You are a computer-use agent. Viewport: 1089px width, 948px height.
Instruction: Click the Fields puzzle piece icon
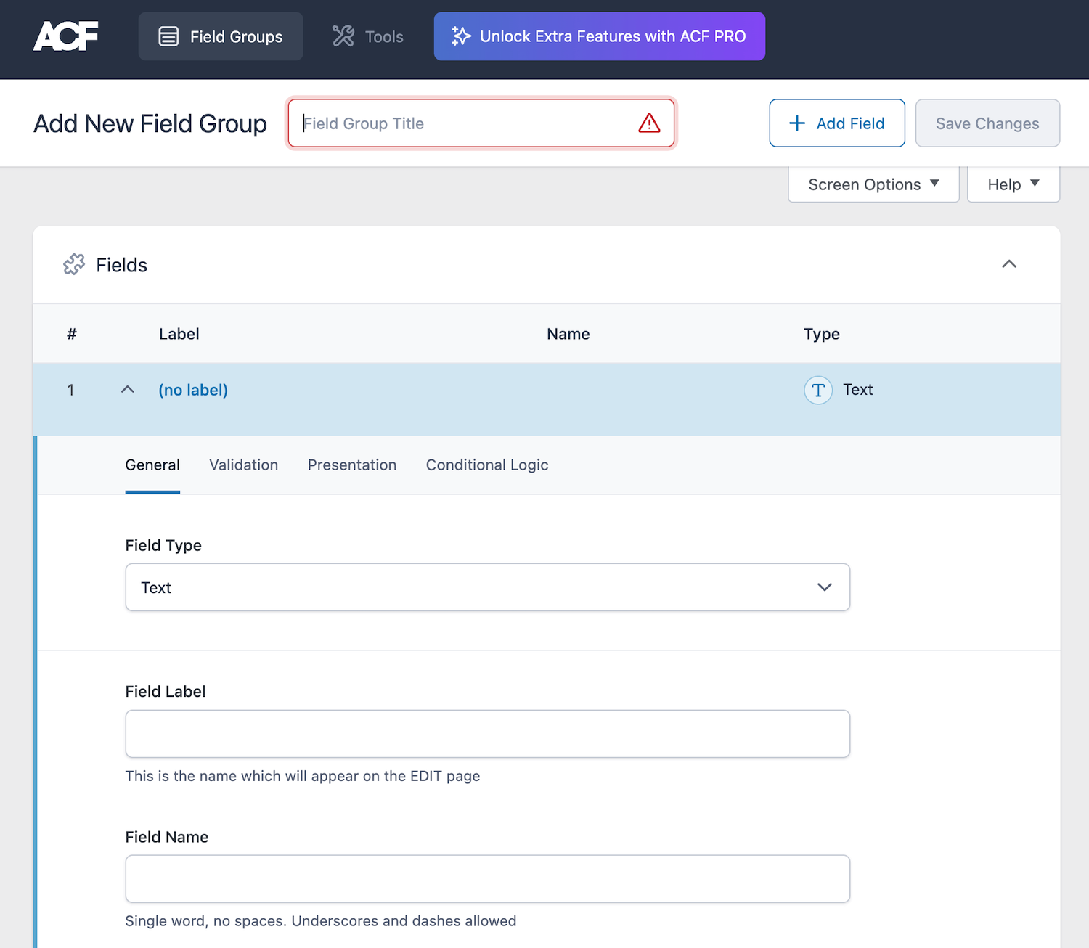pyautogui.click(x=74, y=265)
